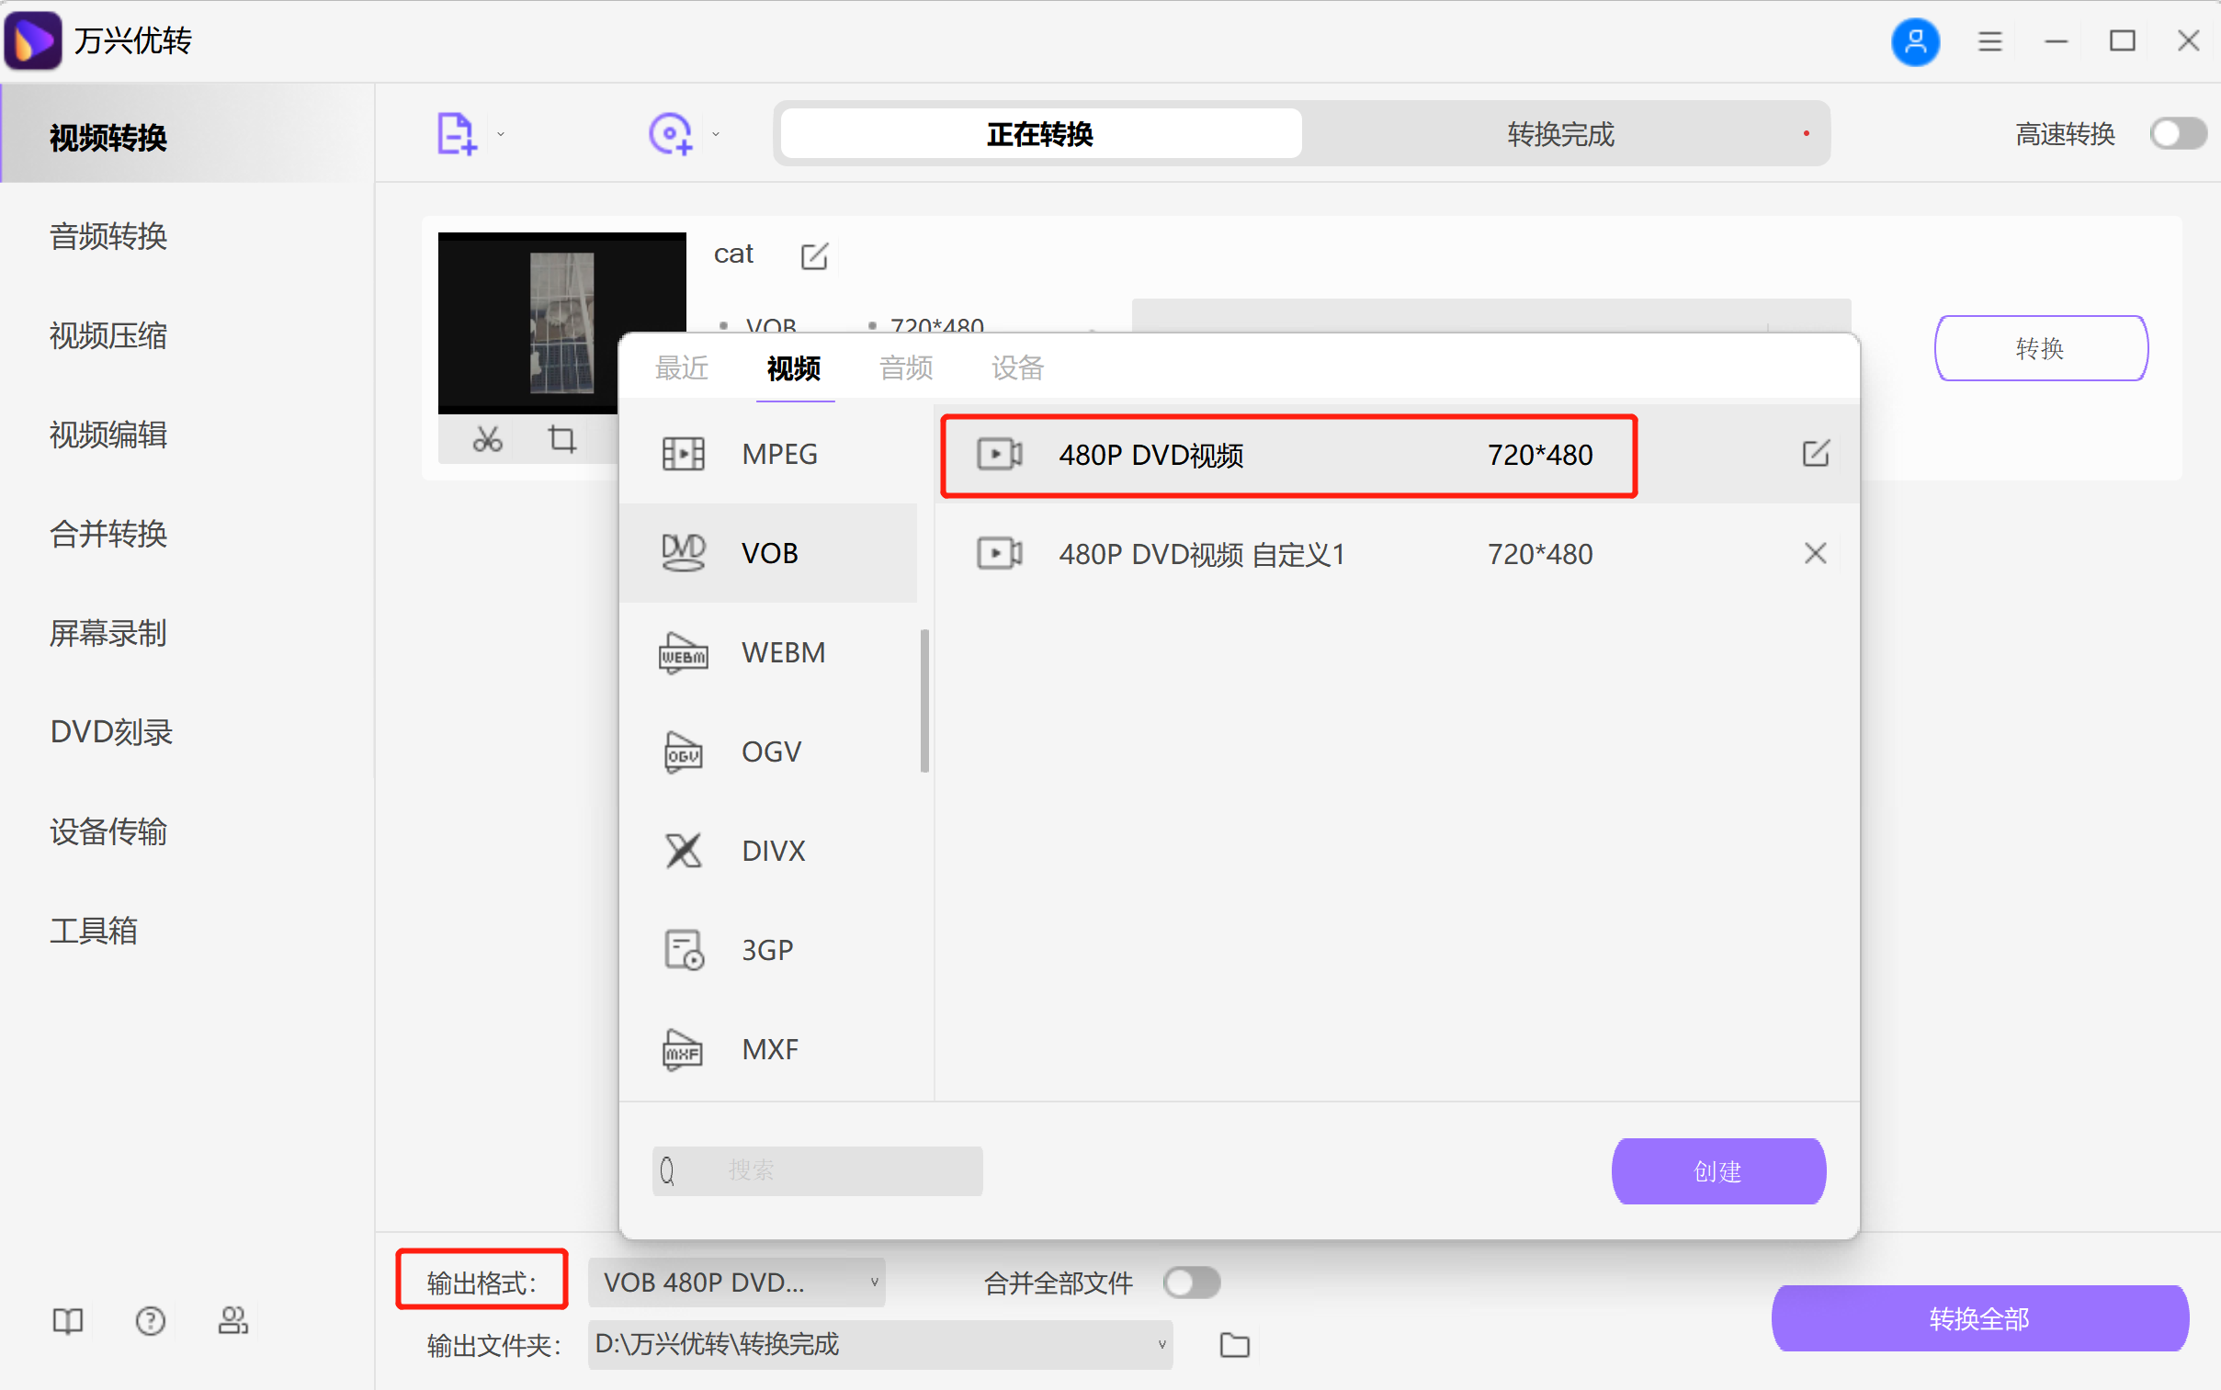Edit the 480P DVD视频 preset settings
Image resolution: width=2221 pixels, height=1390 pixels.
pyautogui.click(x=1815, y=454)
